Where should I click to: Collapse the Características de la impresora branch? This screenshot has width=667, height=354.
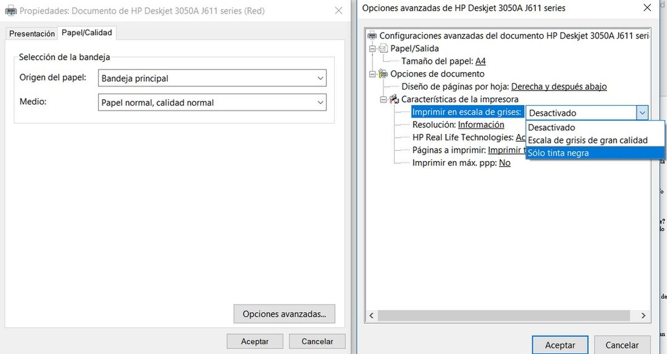point(385,99)
